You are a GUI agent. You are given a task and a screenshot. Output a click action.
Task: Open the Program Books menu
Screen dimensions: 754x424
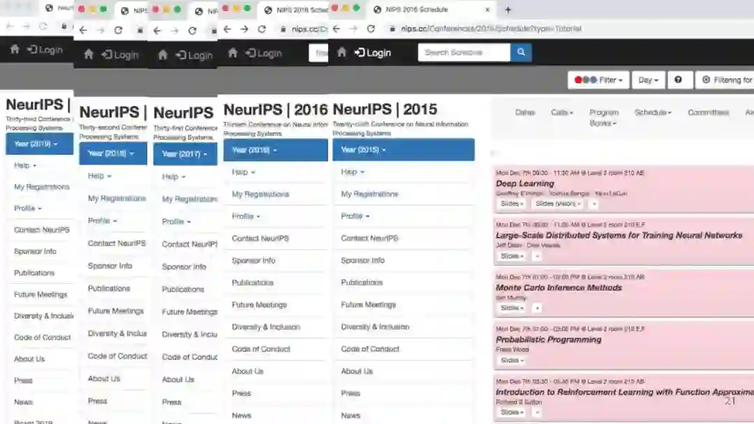[x=604, y=117]
